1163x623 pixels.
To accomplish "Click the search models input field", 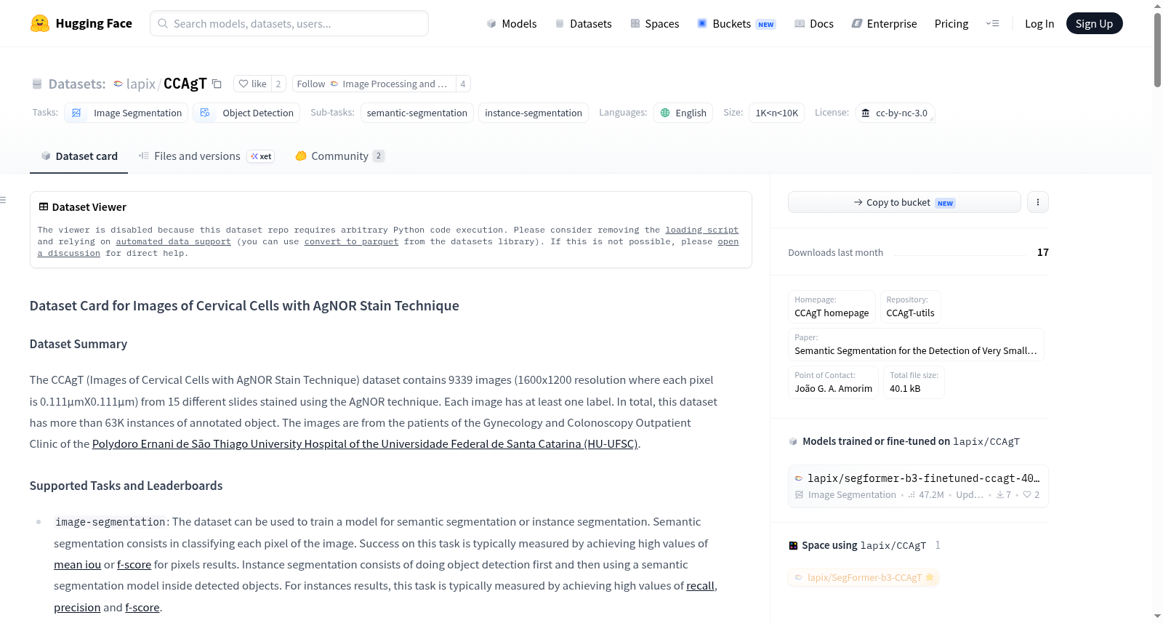I will coord(289,23).
